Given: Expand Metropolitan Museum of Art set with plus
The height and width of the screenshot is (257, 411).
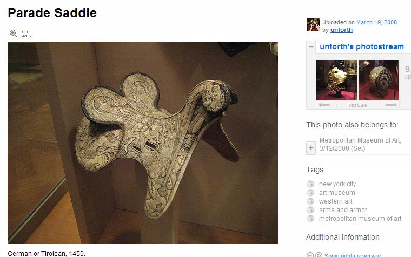Looking at the screenshot, I should (x=311, y=148).
